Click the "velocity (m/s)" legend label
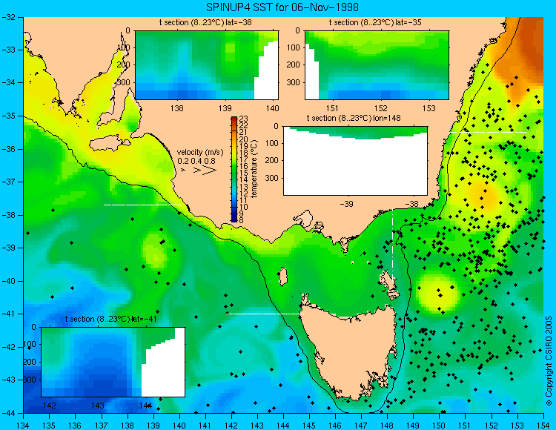 pyautogui.click(x=200, y=153)
